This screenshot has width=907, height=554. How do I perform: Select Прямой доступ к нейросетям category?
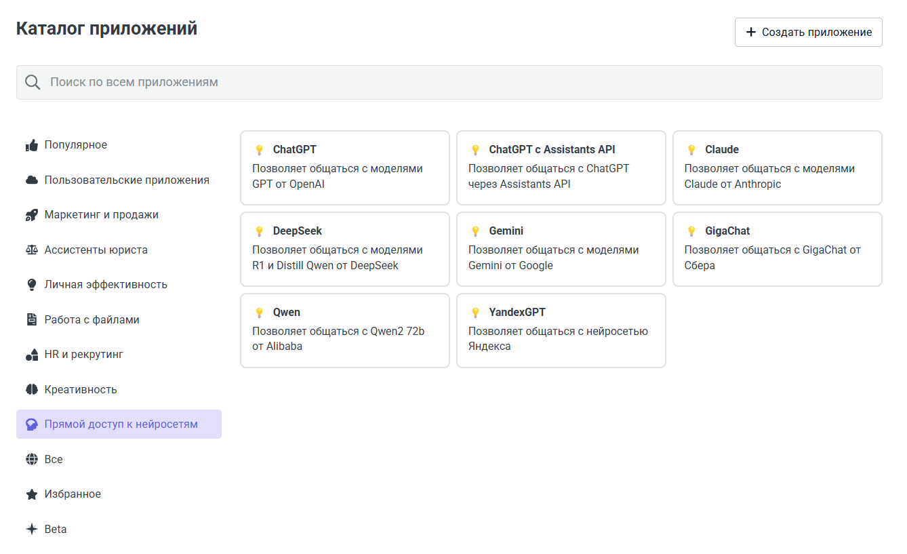pyautogui.click(x=119, y=424)
